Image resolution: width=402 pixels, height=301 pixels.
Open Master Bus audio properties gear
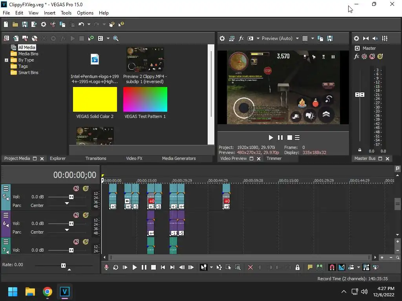click(x=356, y=38)
